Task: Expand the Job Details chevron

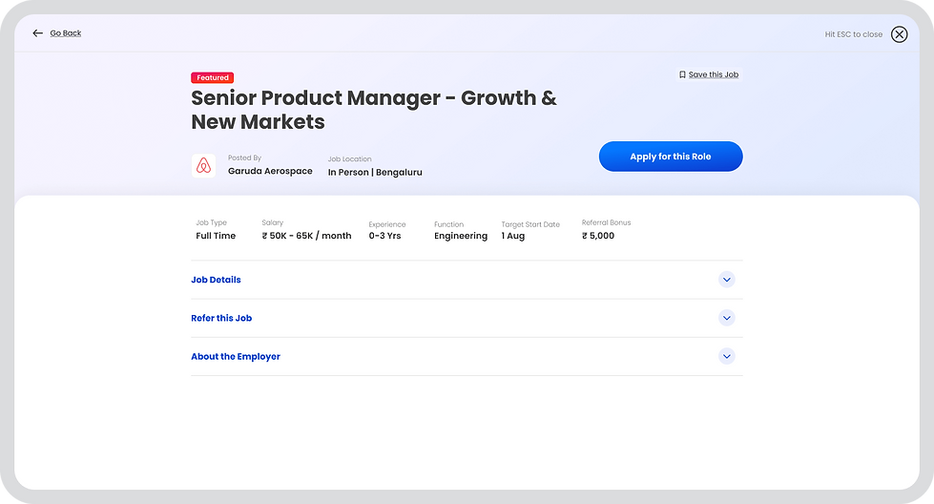Action: coord(727,280)
